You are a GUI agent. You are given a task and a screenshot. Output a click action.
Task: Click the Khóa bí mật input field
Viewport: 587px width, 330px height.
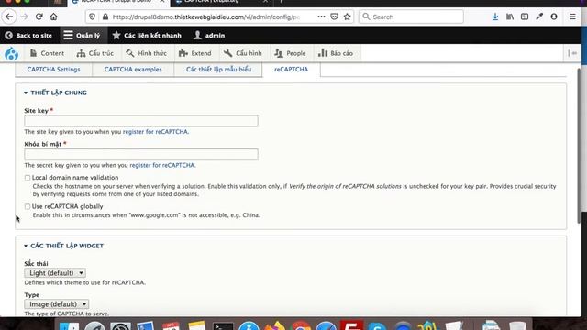coord(141,154)
